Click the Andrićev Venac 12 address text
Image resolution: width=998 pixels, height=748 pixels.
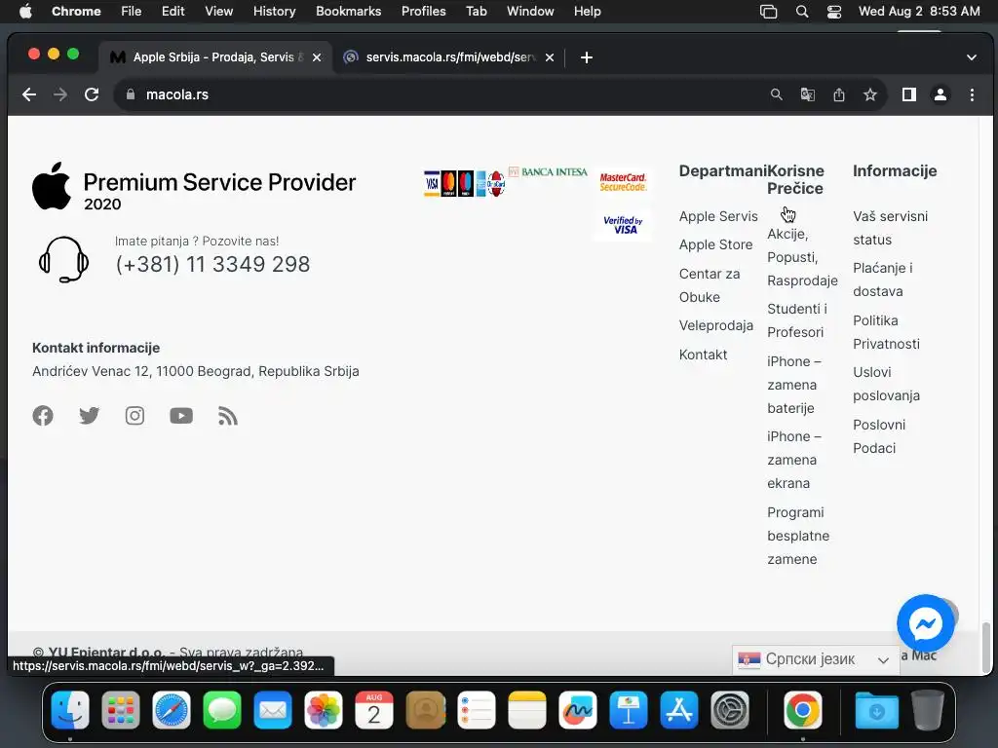click(x=195, y=371)
